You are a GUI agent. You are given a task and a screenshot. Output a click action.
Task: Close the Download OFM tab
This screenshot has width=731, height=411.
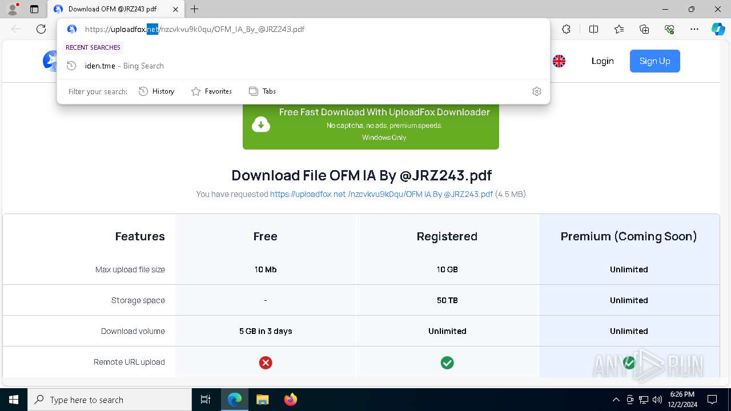175,9
